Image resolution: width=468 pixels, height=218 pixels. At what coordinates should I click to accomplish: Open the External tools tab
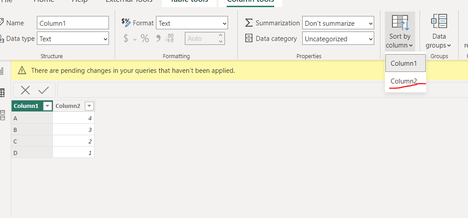coord(129,1)
